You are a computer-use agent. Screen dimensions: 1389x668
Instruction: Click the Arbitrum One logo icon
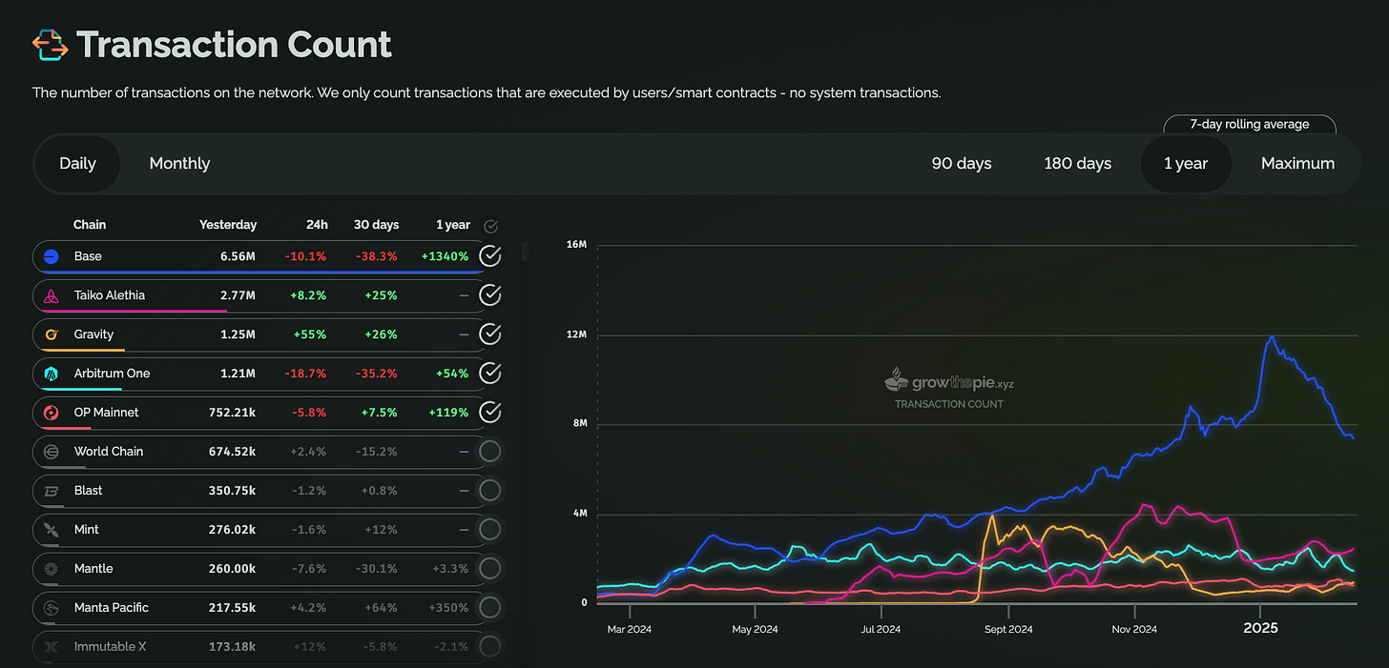pyautogui.click(x=52, y=374)
